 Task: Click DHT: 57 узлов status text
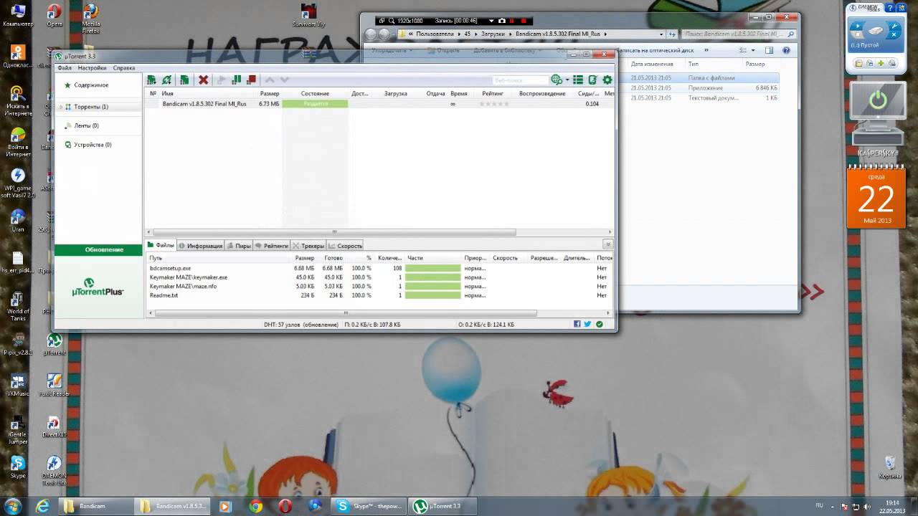[301, 325]
